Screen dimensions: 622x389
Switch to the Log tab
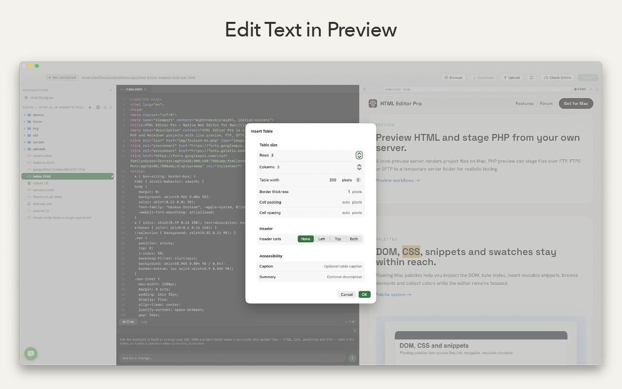[144, 322]
